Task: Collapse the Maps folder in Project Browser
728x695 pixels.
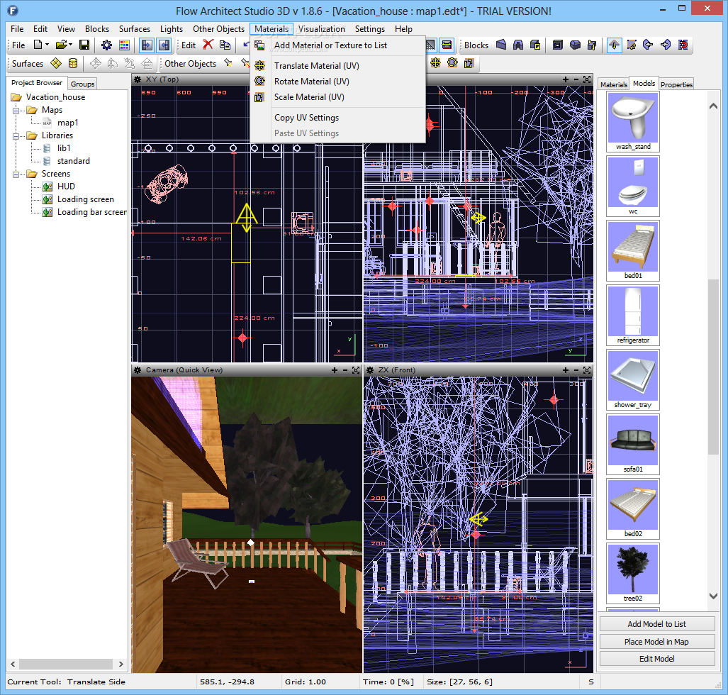Action: click(x=16, y=110)
